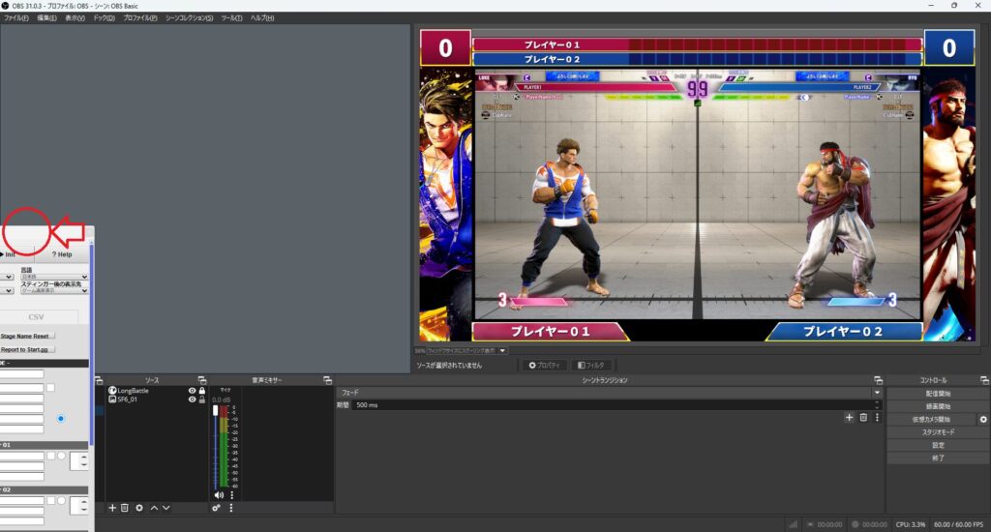Image resolution: width=991 pixels, height=532 pixels.
Task: Adjust the 500 ms duration spinner arrows
Action: coord(877,405)
